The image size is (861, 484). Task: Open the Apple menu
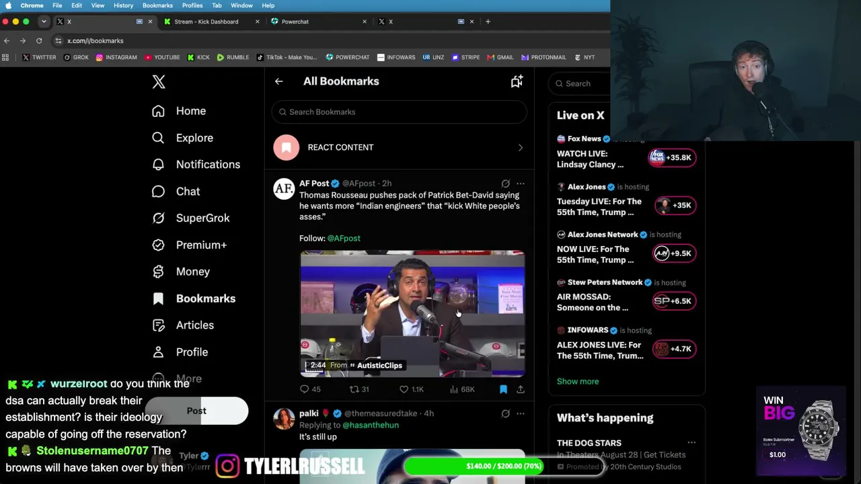tap(8, 5)
